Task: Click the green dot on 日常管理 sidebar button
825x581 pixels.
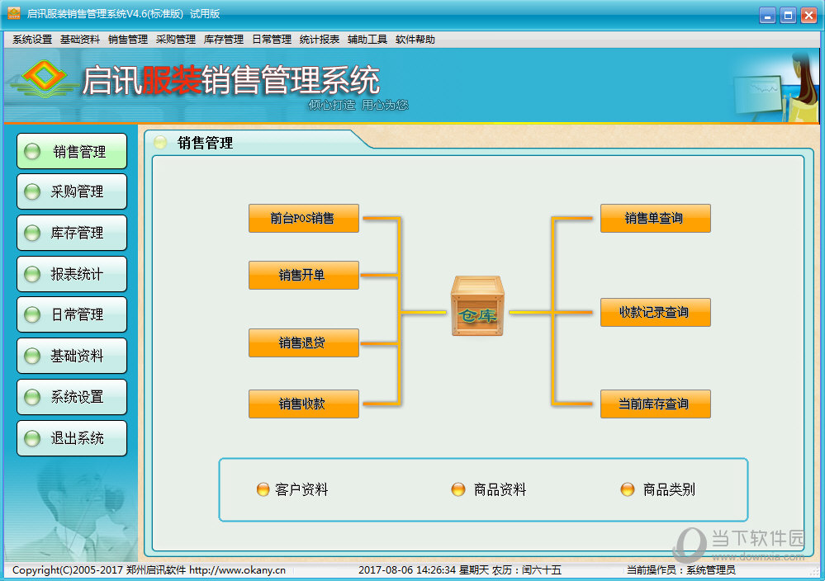Action: tap(33, 314)
